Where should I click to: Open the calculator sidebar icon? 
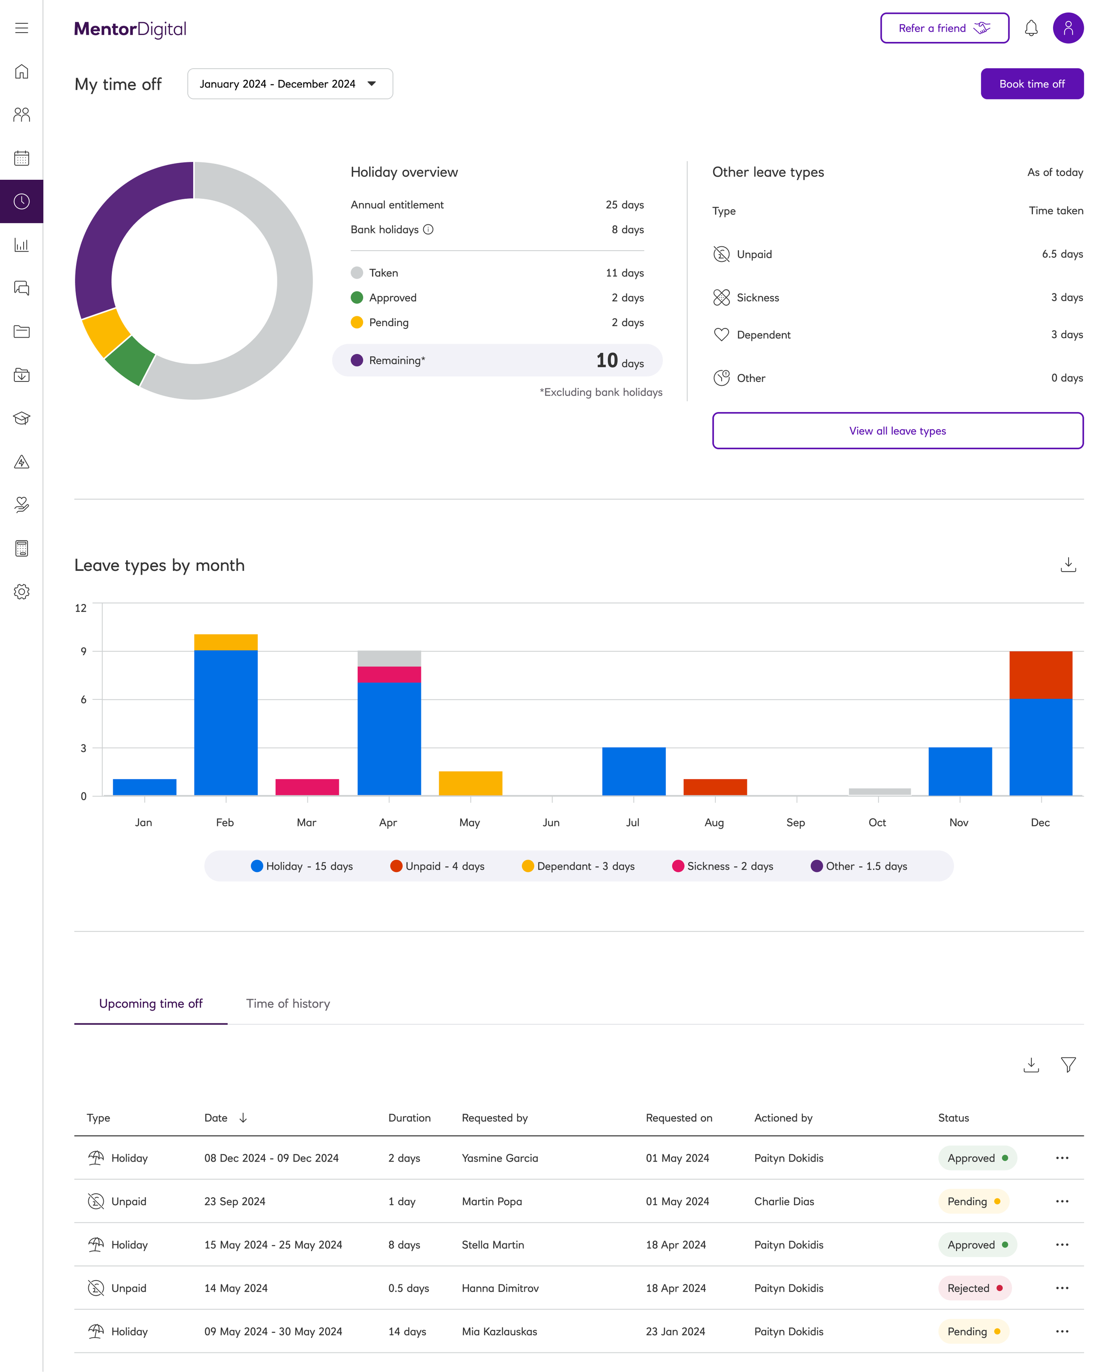(22, 549)
